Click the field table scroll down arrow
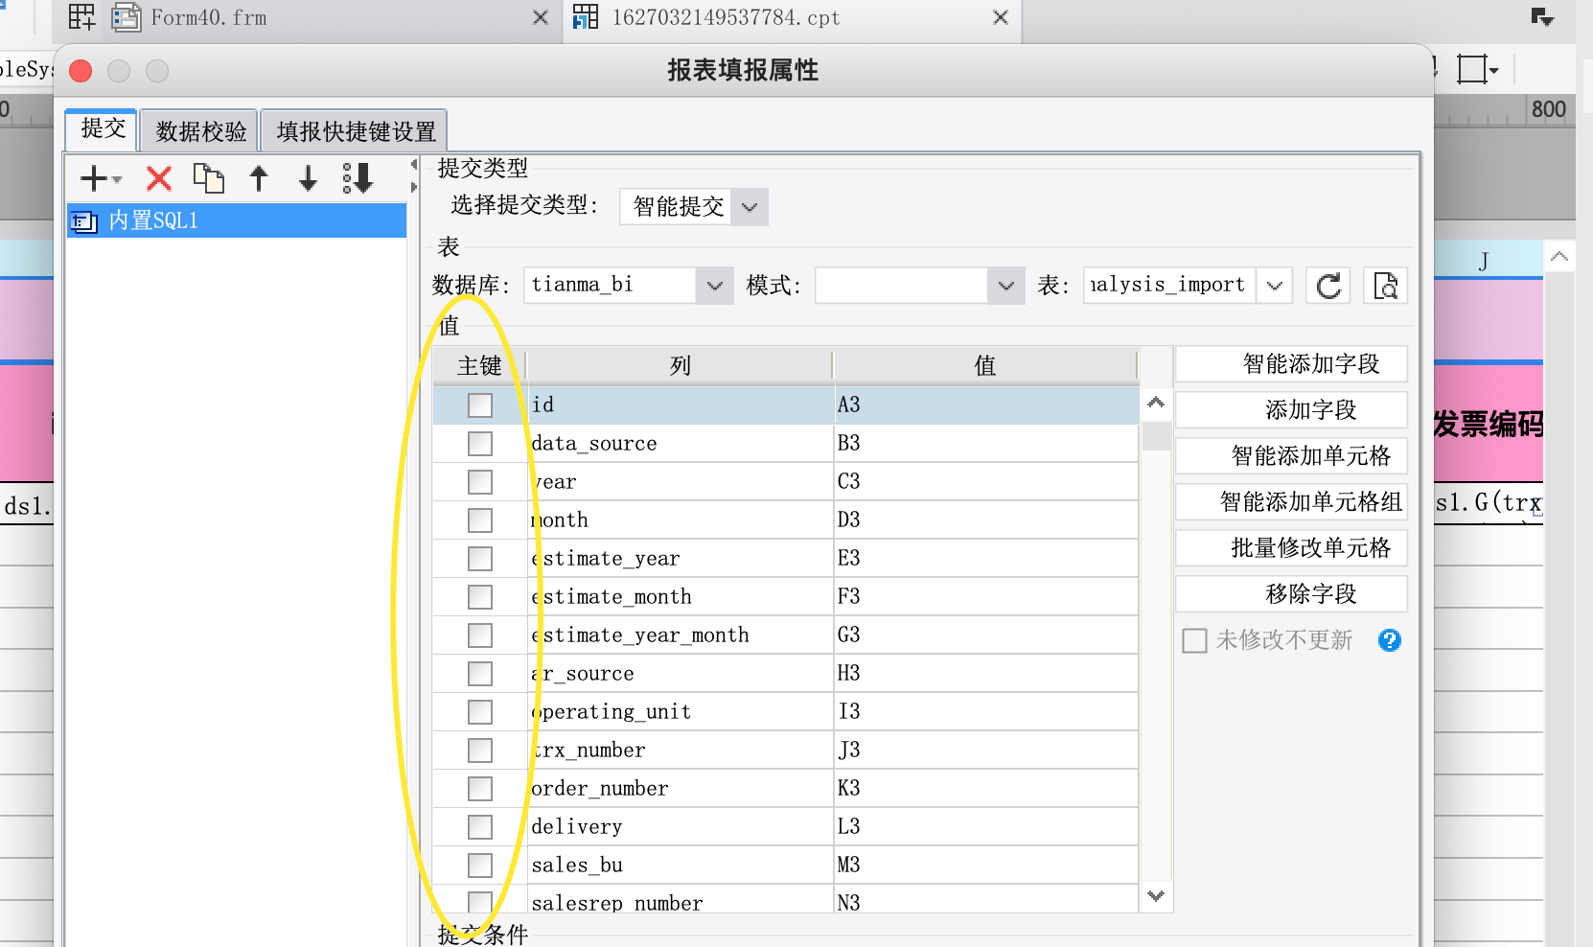1593x947 pixels. click(x=1157, y=896)
